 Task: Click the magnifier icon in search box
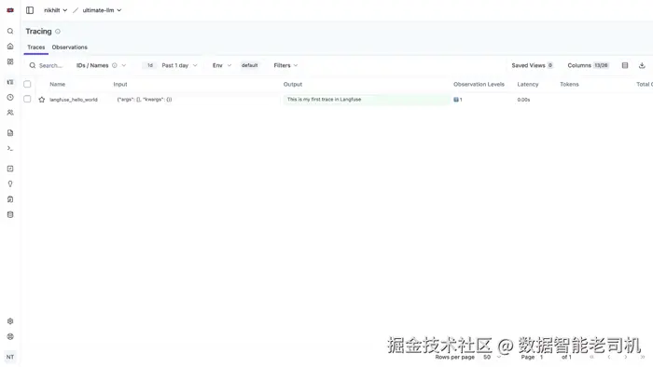[33, 65]
